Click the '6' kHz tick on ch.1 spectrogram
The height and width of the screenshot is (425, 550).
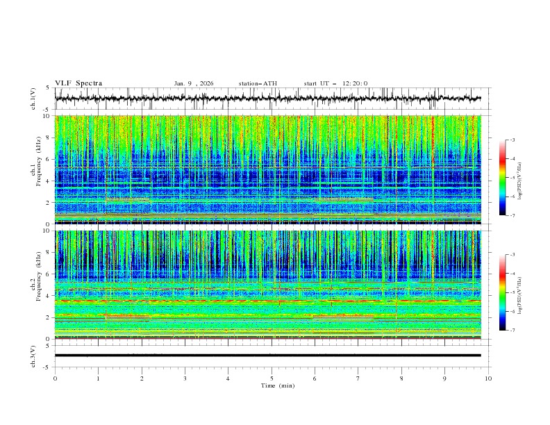[48, 159]
